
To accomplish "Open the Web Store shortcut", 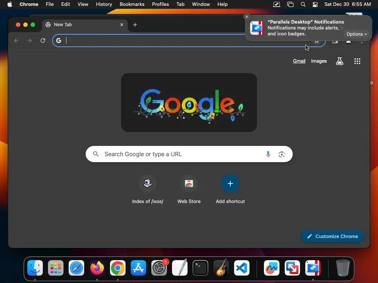I will 189,190.
